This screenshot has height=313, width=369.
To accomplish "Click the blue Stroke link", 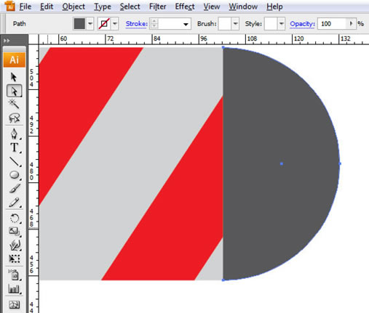I will pyautogui.click(x=137, y=24).
